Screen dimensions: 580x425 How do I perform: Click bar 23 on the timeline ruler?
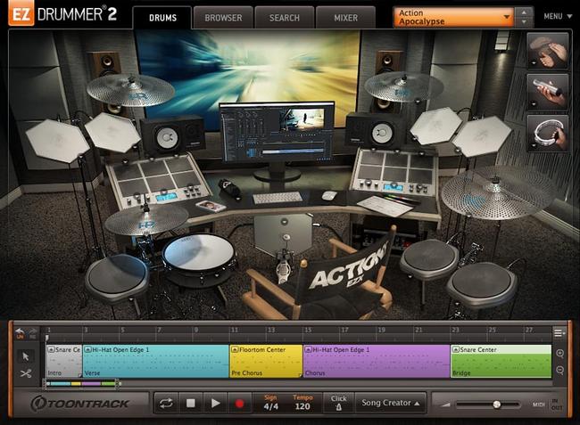(x=455, y=330)
